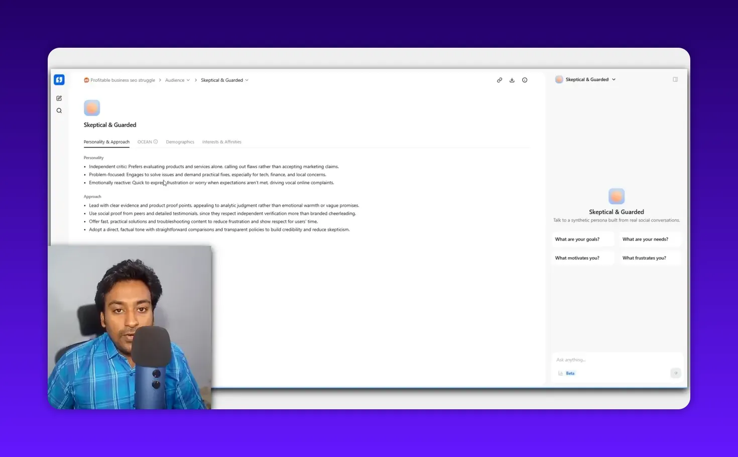Click the side panel layout icon top-right
Screen dimensions: 738x457
(x=675, y=79)
